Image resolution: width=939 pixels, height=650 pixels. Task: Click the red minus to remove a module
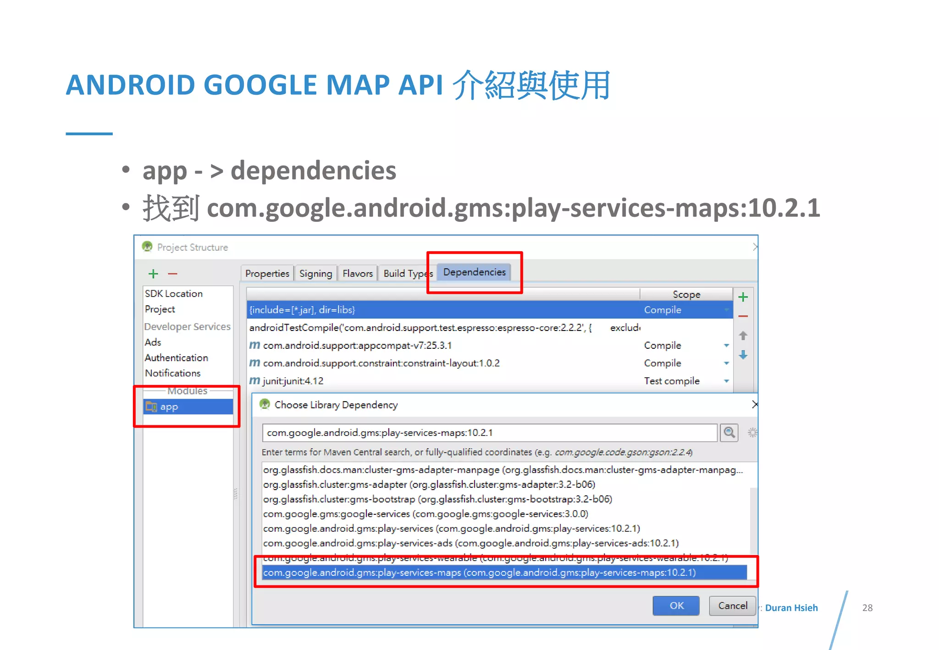[172, 274]
